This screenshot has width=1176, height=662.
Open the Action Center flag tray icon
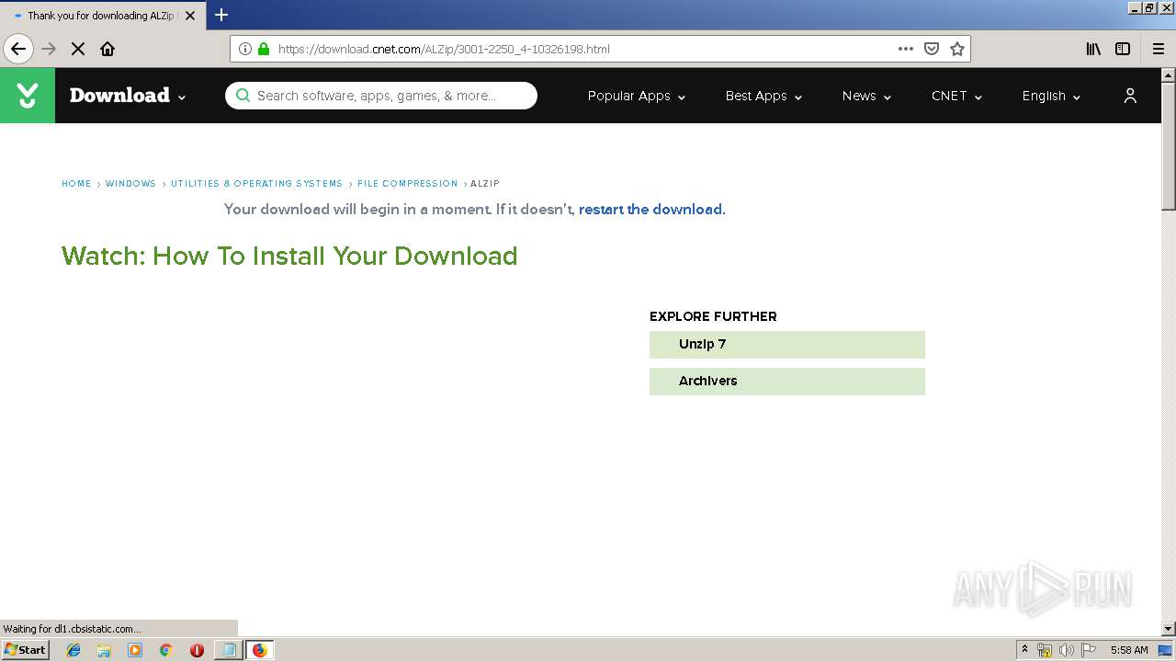coord(1089,650)
